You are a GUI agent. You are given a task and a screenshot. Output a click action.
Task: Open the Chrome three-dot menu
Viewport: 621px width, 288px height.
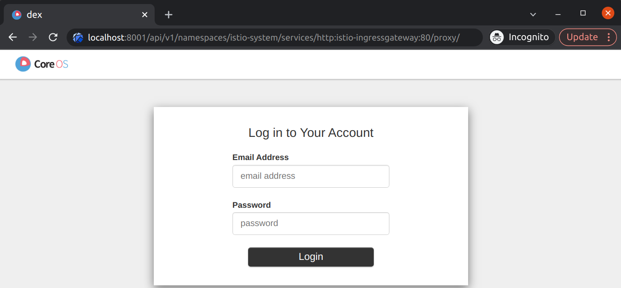point(608,37)
